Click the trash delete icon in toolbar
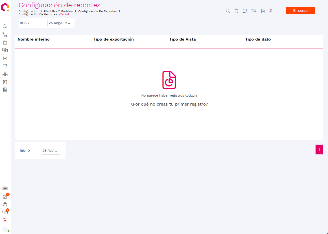Image resolution: width=328 pixels, height=234 pixels. click(x=236, y=11)
